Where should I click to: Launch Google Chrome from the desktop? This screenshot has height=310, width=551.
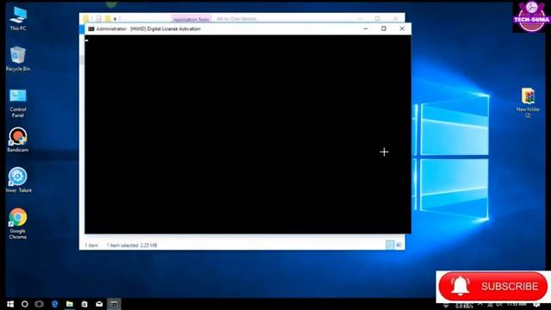tap(18, 223)
